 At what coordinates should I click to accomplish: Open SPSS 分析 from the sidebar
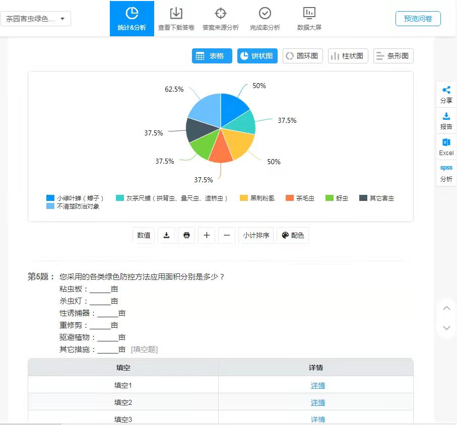pos(446,173)
